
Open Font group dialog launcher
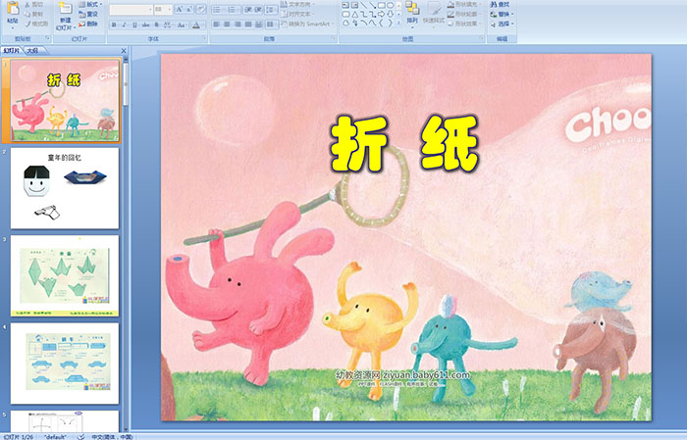204,38
